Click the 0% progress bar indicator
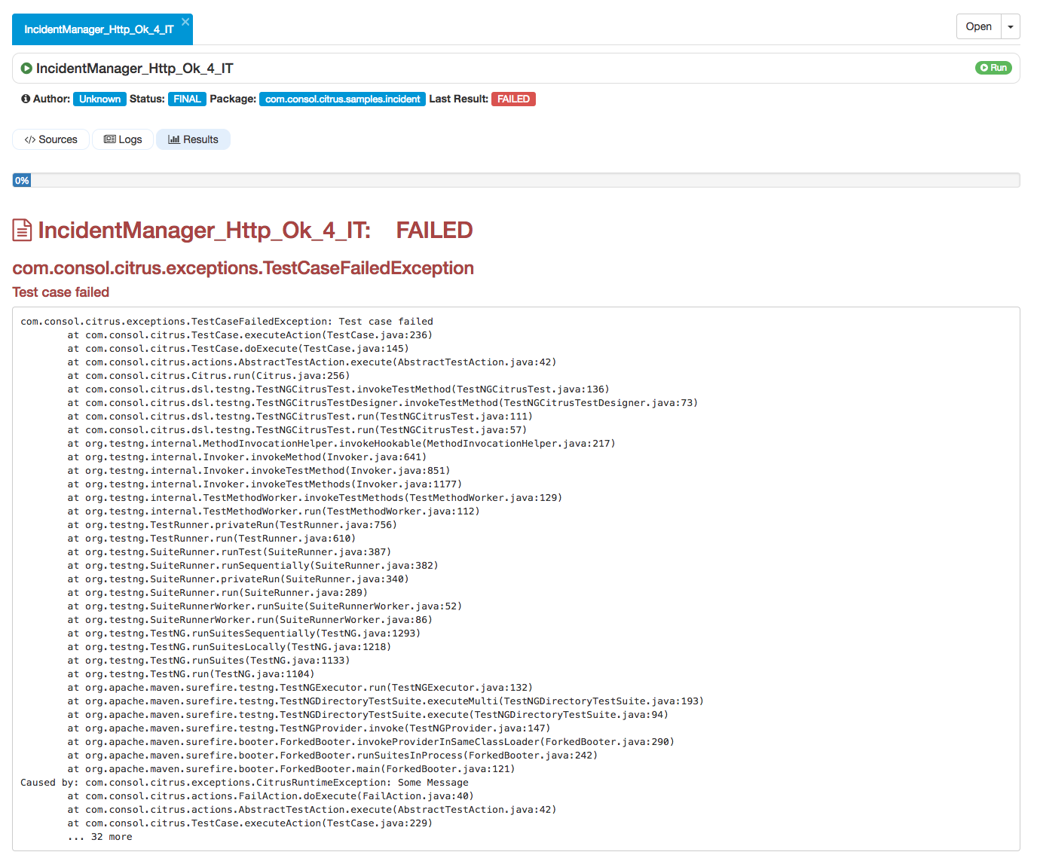 pos(22,180)
